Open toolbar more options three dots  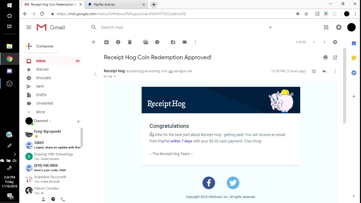tap(195, 42)
